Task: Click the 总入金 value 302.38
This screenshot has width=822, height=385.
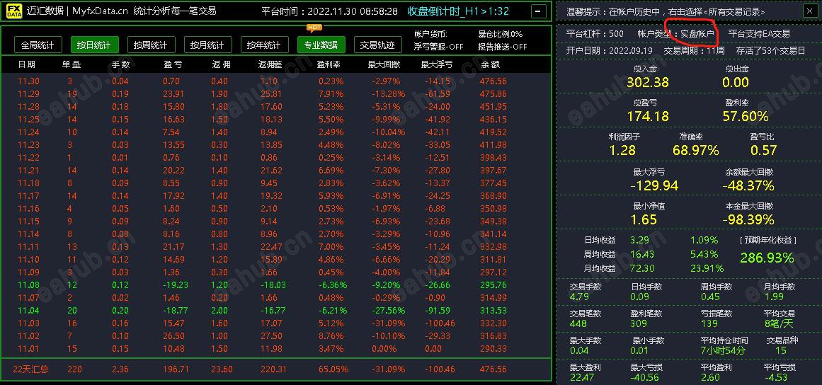Action: [x=647, y=82]
